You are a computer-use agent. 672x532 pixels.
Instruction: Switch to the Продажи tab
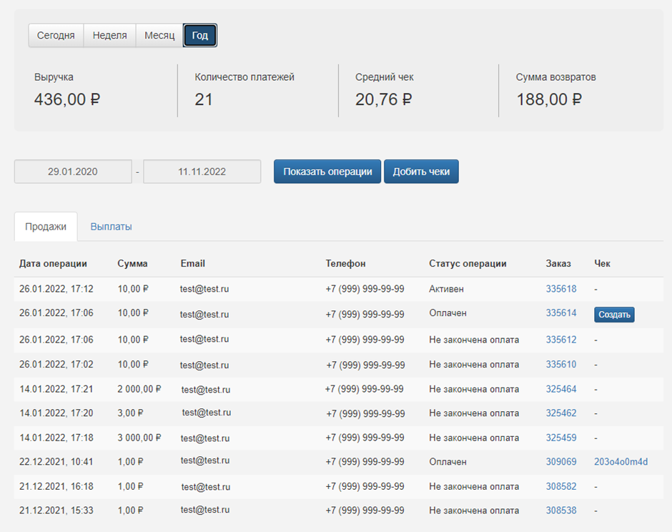[x=46, y=227]
